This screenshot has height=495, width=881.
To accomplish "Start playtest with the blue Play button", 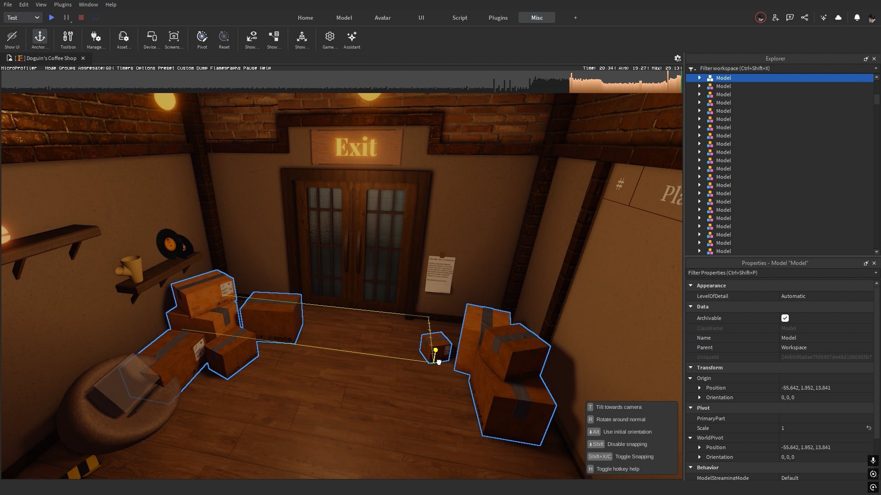I will (51, 17).
